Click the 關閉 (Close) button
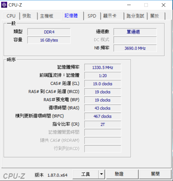The height and width of the screenshot is (181, 173). click(x=155, y=174)
